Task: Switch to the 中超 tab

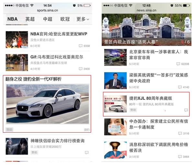Action: [48, 19]
